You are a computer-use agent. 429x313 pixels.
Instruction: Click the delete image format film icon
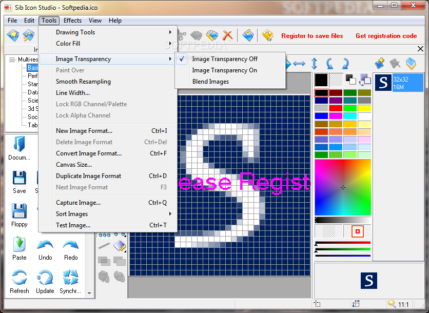(x=395, y=64)
